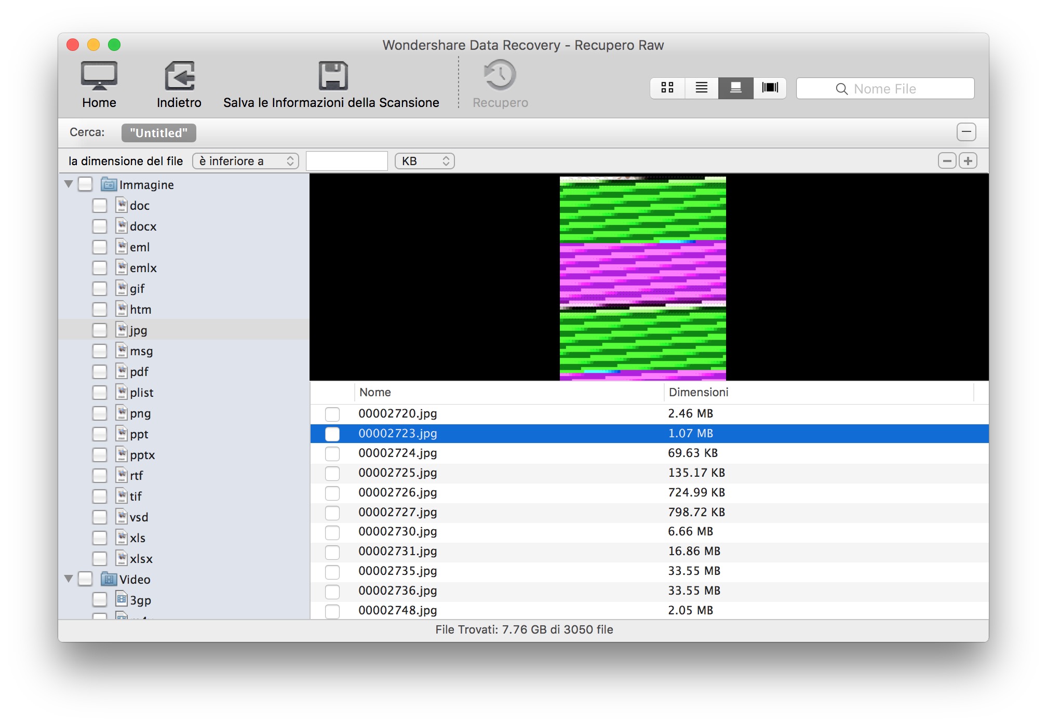Click Salva le Informazioni della Scansione floppy icon
1047x725 pixels.
[332, 76]
